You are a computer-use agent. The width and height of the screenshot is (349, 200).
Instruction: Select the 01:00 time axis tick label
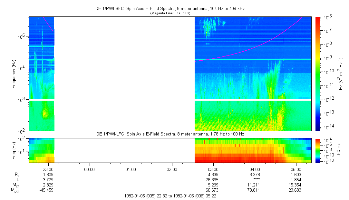[131, 169]
